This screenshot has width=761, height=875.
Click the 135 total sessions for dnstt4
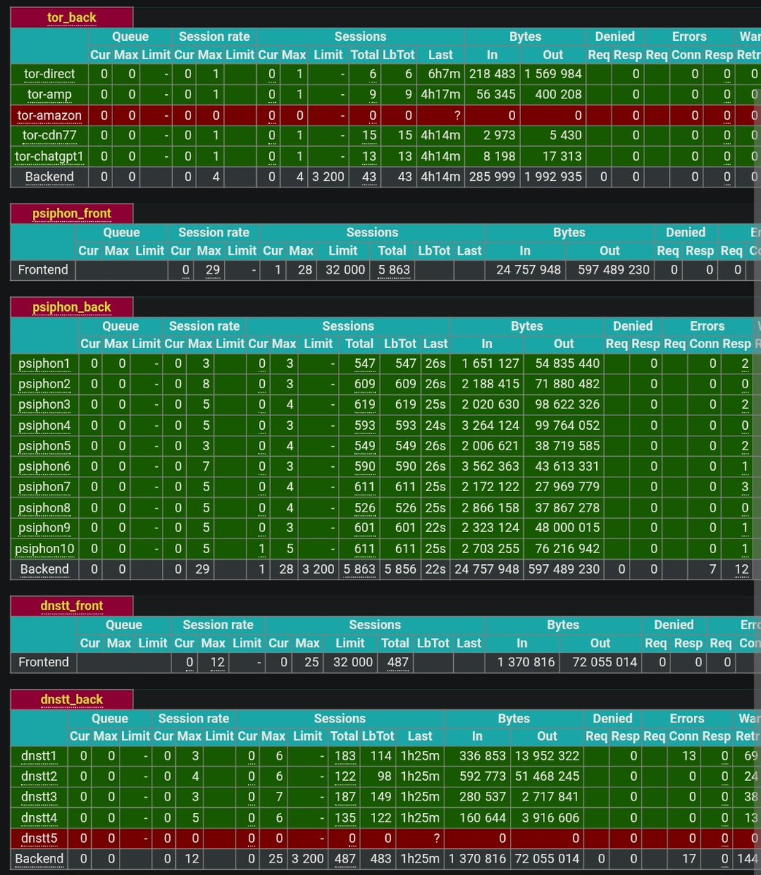point(345,817)
